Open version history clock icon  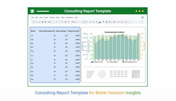pos(142,17)
